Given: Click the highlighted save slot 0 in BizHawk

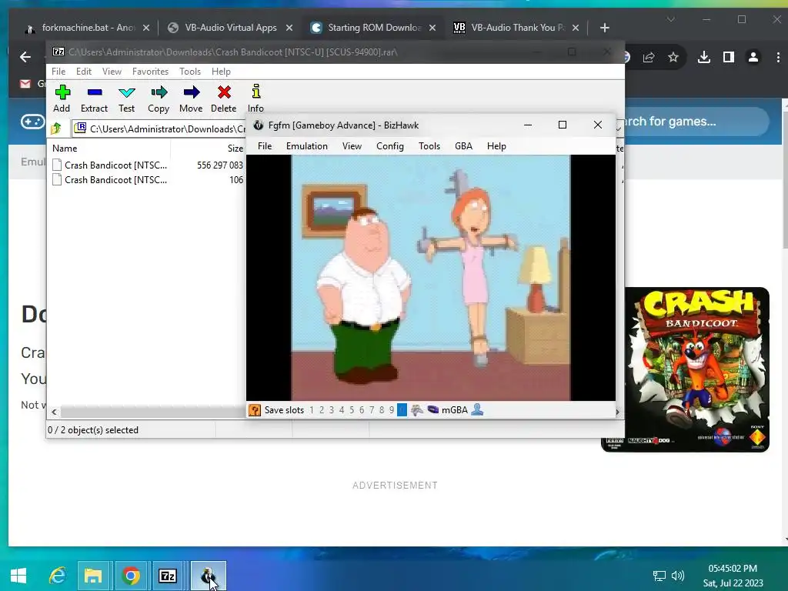Looking at the screenshot, I should [402, 410].
